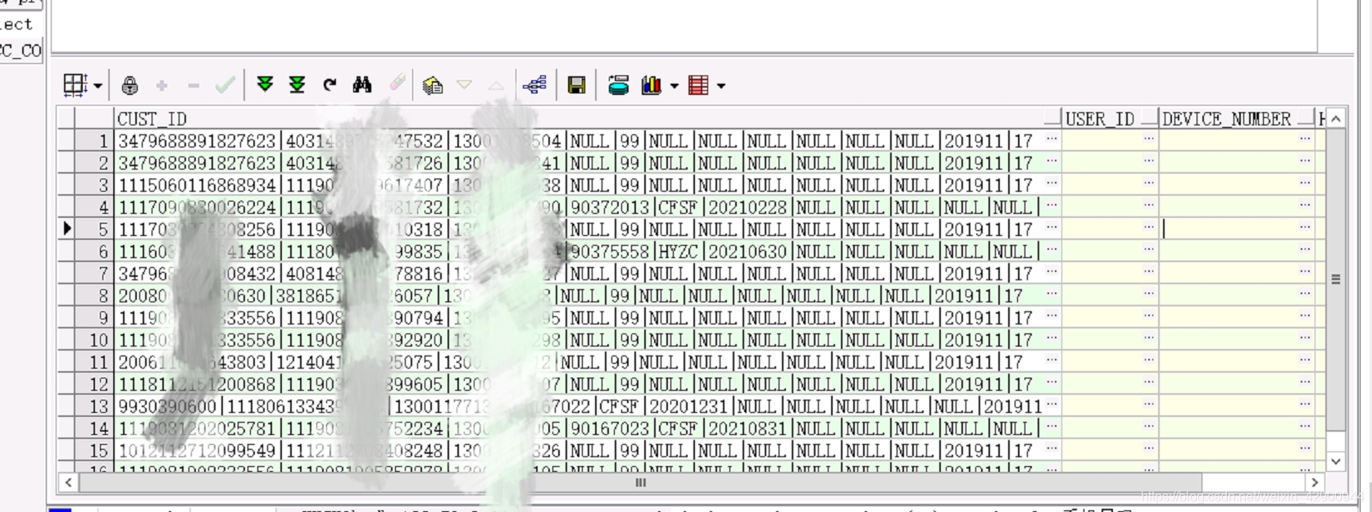The width and height of the screenshot is (1372, 512).
Task: Open the CUST_ID ellipsis editor on row 4
Action: click(x=1052, y=206)
